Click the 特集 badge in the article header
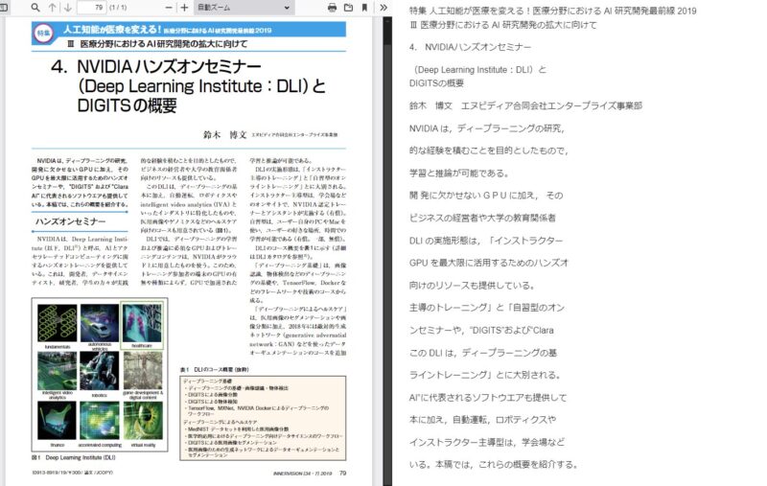 pos(43,34)
